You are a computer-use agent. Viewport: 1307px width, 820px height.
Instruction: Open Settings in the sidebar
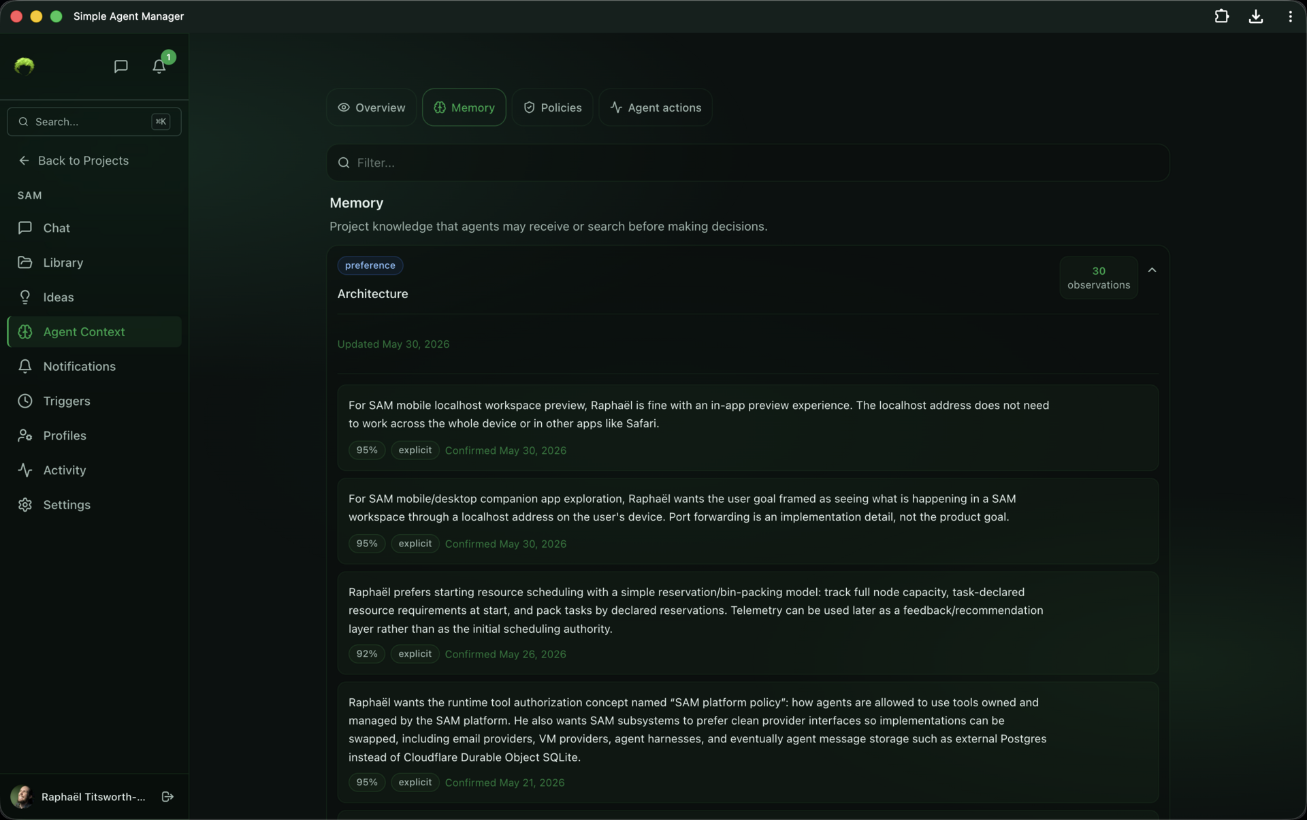(94, 505)
